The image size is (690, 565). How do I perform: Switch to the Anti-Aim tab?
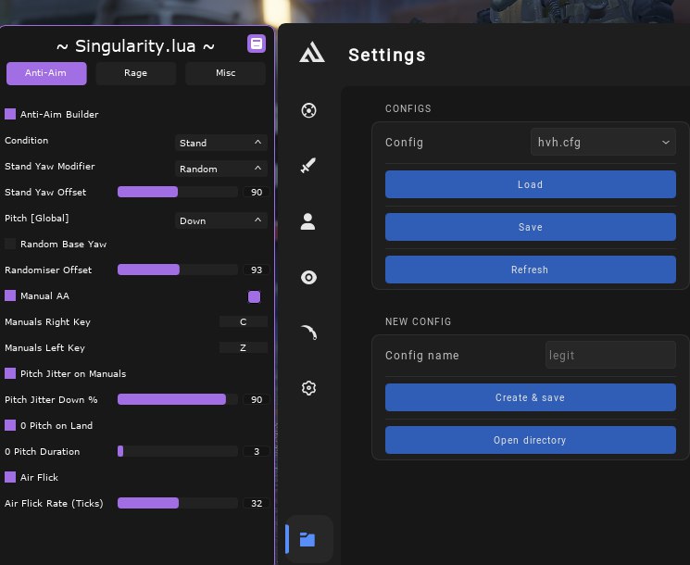point(46,73)
